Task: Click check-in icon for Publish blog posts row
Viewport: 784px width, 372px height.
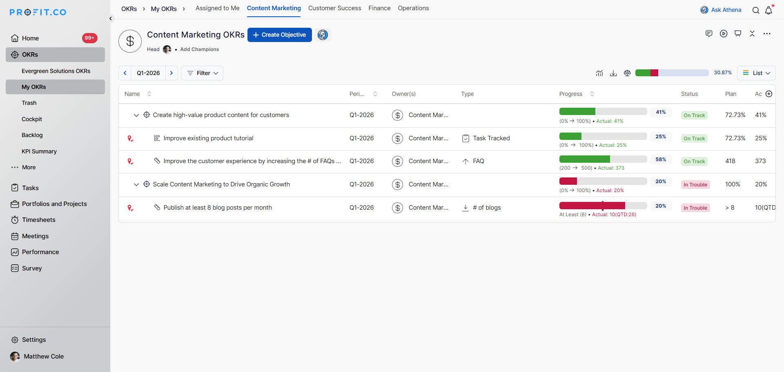Action: coord(130,208)
